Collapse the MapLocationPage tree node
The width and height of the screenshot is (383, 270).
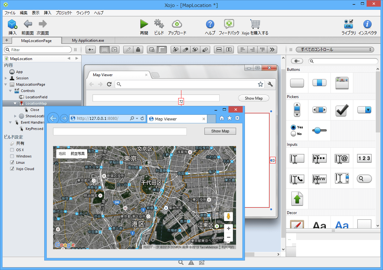pyautogui.click(x=6, y=84)
